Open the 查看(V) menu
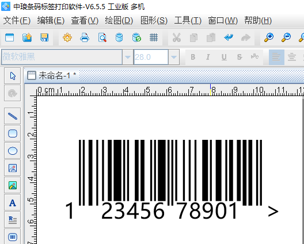The width and height of the screenshot is (304, 244). click(x=85, y=21)
